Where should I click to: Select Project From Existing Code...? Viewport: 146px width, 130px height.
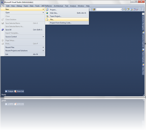pyautogui.click(x=67, y=23)
